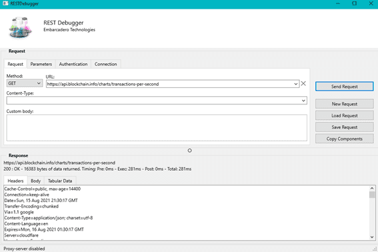The height and width of the screenshot is (252, 378).
Task: Click the 200 : OK status line
Action: pos(97,169)
